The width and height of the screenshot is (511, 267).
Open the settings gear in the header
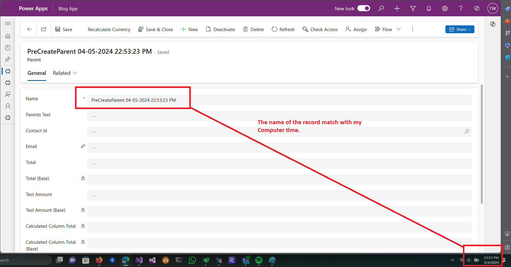click(445, 8)
